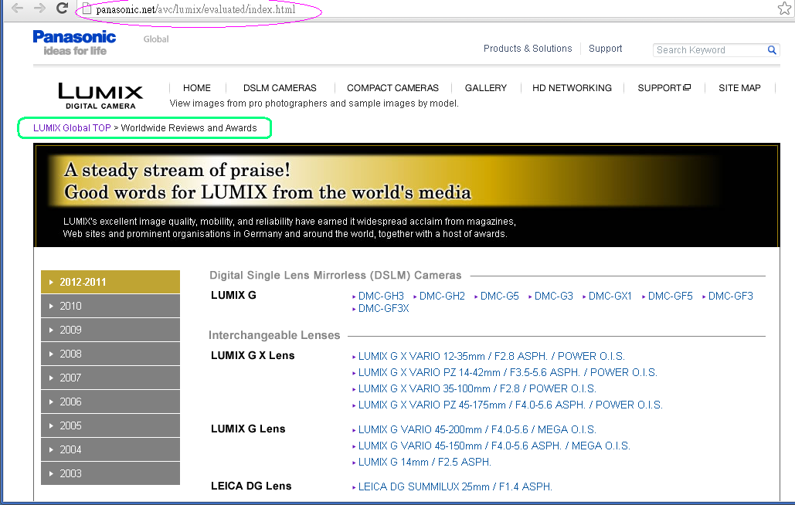Viewport: 795px width, 505px height.
Task: Click the LUMIX Digital Camera logo
Action: point(100,96)
